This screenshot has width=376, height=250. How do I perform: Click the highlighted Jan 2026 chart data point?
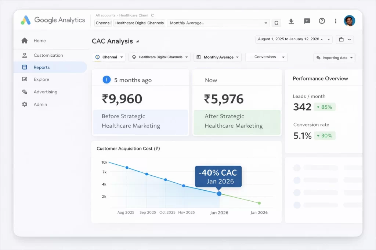(x=219, y=194)
